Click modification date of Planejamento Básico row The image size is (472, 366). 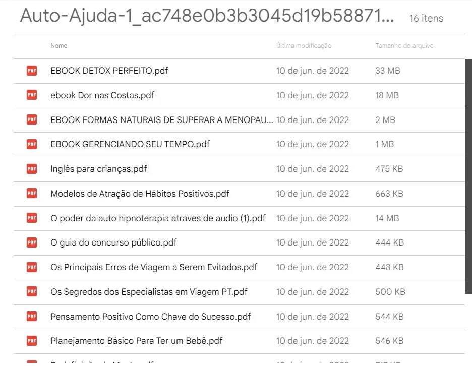coord(313,341)
